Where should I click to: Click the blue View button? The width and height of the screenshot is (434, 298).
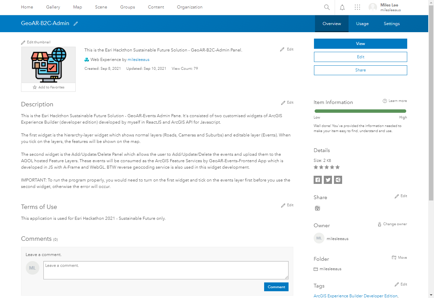tap(360, 44)
